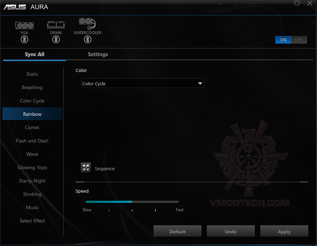317x246 pixels.
Task: Select the DRAM memory icon
Action: [x=56, y=25]
